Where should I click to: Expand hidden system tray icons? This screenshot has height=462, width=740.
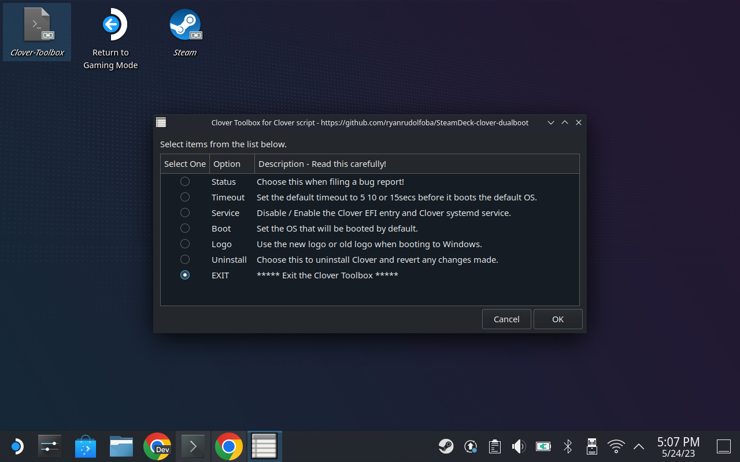pyautogui.click(x=638, y=446)
